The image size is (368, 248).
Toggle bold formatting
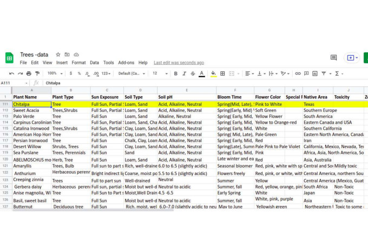[x=175, y=73]
